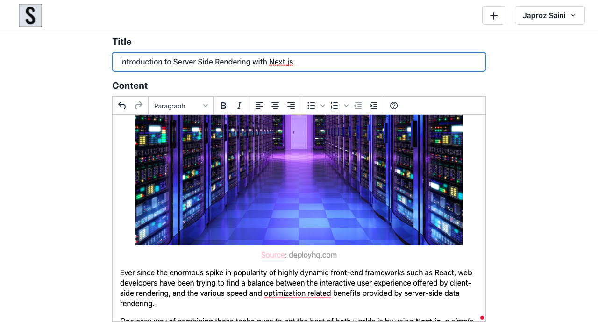Screen dimensions: 598x322
Task: Align text left
Action: click(259, 106)
